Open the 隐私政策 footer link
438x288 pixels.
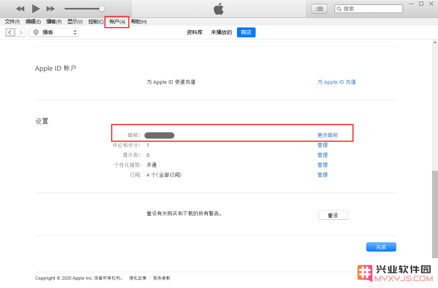coord(138,278)
